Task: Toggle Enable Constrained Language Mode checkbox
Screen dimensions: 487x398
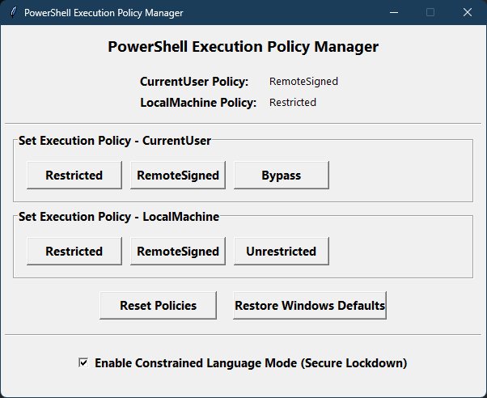Action: (83, 362)
